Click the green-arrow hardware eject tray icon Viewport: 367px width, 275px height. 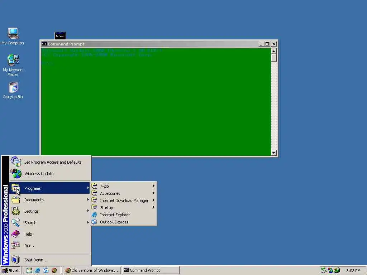[x=324, y=271]
